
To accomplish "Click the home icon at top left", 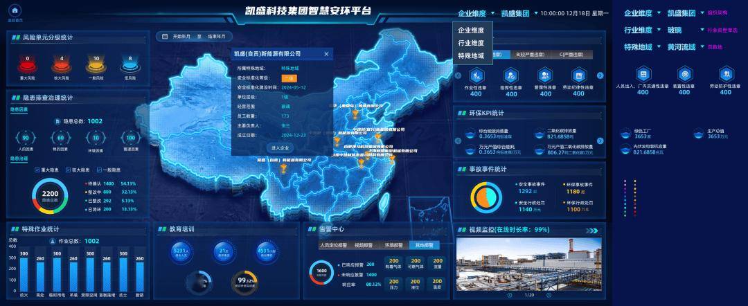I will point(15,11).
